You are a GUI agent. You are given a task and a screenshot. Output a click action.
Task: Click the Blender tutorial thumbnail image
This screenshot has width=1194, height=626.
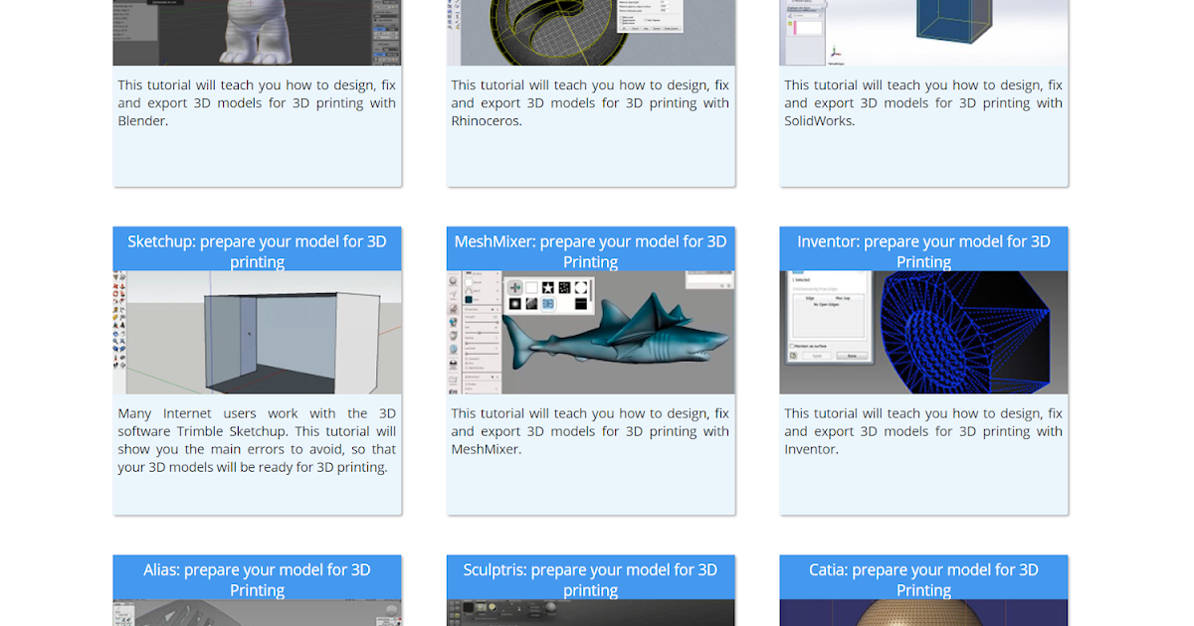pos(257,33)
